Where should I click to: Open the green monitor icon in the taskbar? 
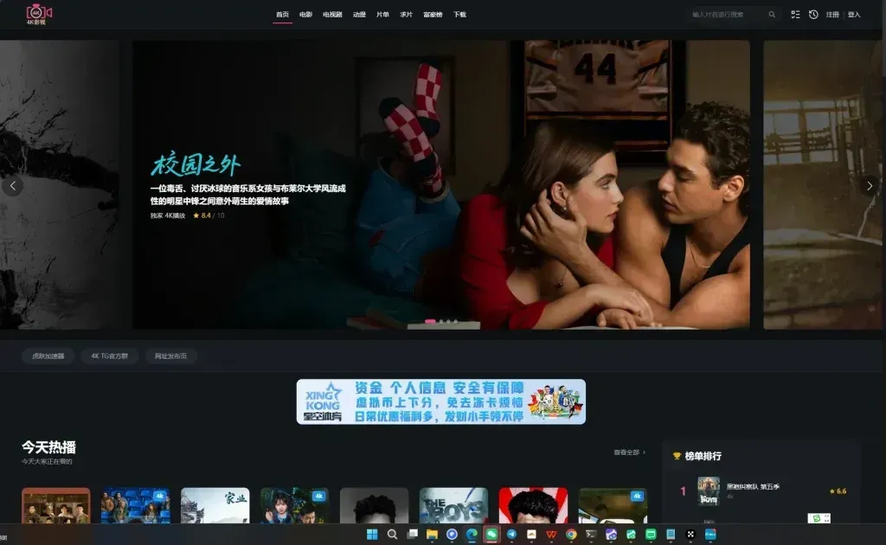(x=651, y=535)
